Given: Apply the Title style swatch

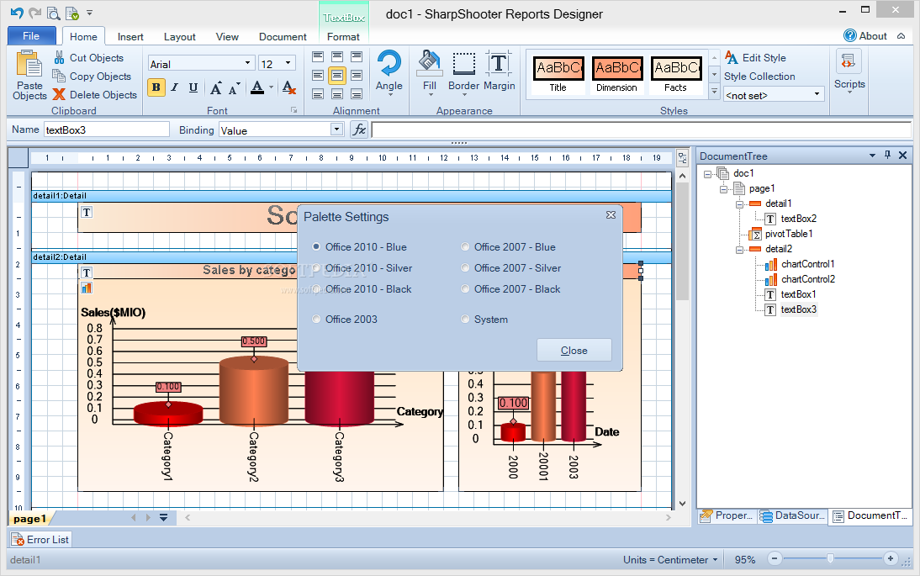Looking at the screenshot, I should 558,75.
